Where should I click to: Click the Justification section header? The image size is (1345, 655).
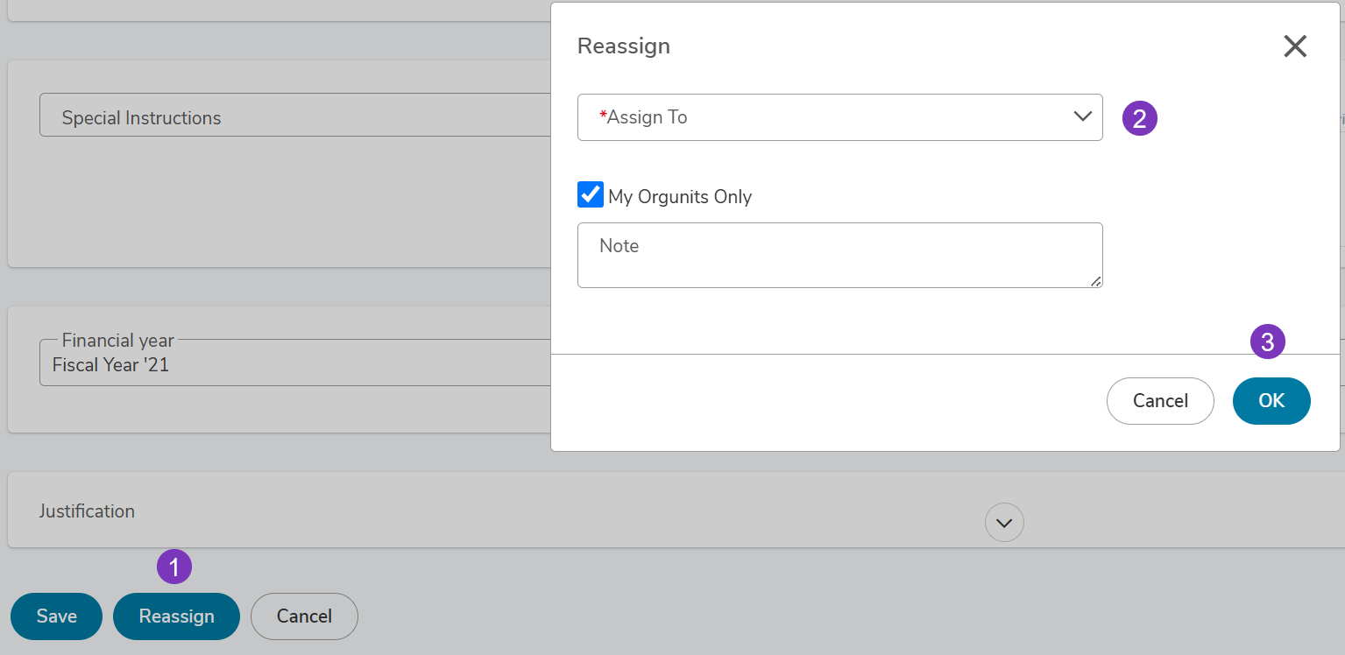tap(87, 511)
